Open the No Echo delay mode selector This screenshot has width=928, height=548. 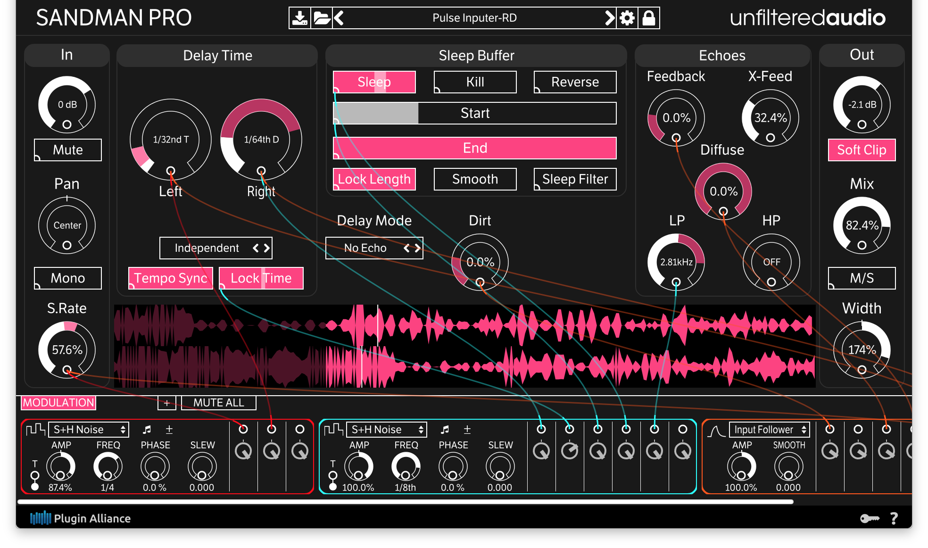[x=374, y=248]
